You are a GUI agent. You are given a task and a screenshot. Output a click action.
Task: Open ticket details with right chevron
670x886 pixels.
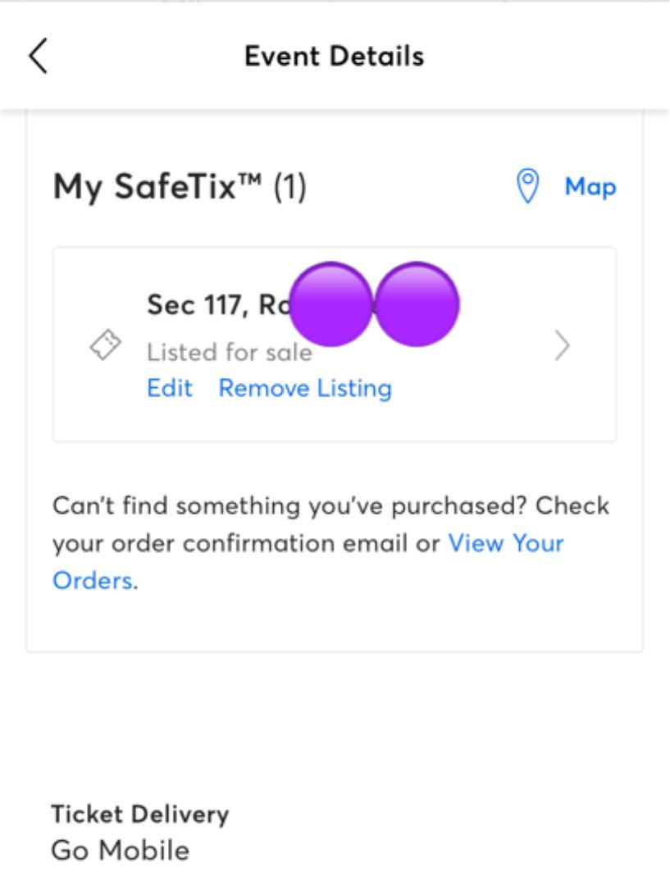pyautogui.click(x=562, y=345)
